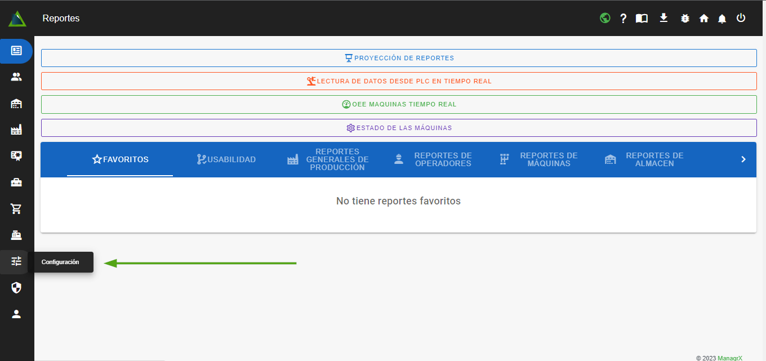Open notifications bell icon

click(x=722, y=19)
